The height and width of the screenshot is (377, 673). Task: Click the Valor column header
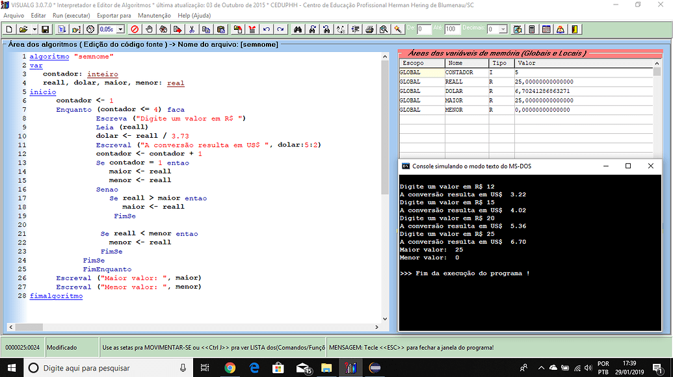coord(525,63)
